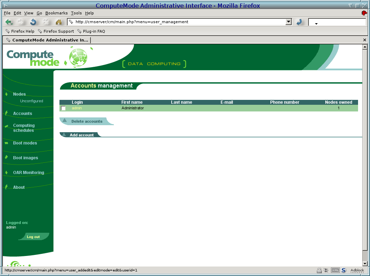
Task: Click the Firefox throbber icon at top right
Action: (364, 13)
